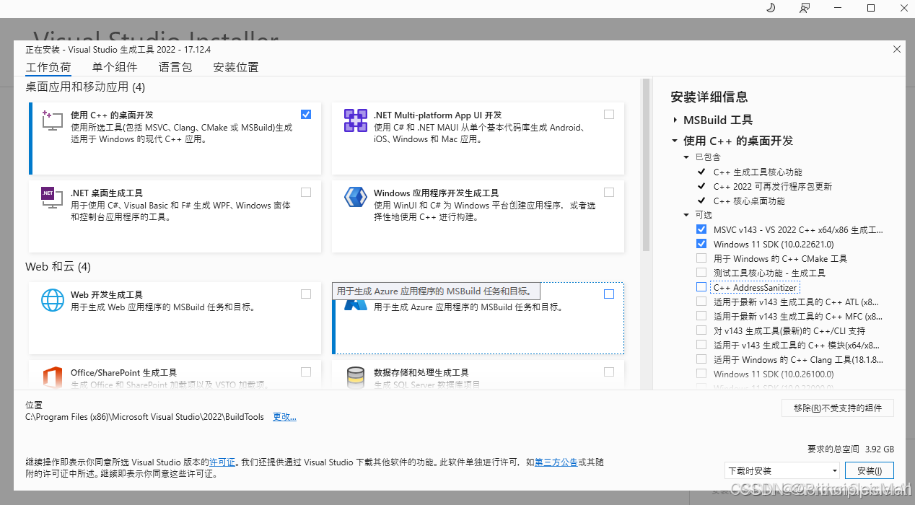Enable Windows 11 SDK (10.0.26100.0)

point(701,374)
